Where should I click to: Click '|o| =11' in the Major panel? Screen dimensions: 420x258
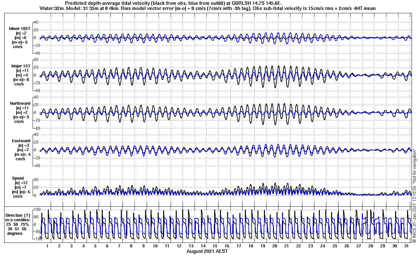tap(22, 71)
